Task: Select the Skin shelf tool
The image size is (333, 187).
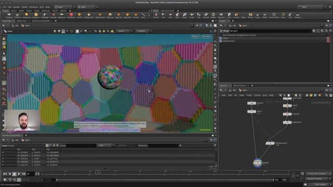Action: tap(170, 15)
